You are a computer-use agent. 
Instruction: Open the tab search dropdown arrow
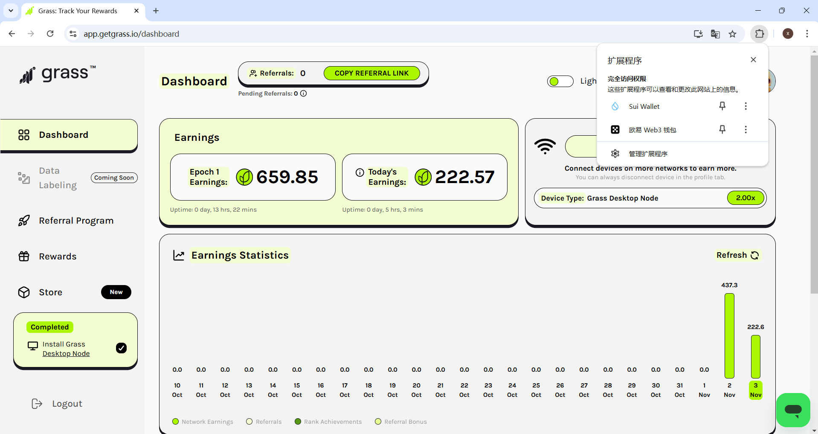tap(11, 11)
